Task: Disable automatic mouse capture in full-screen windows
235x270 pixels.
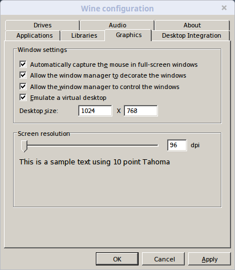Action: point(23,65)
